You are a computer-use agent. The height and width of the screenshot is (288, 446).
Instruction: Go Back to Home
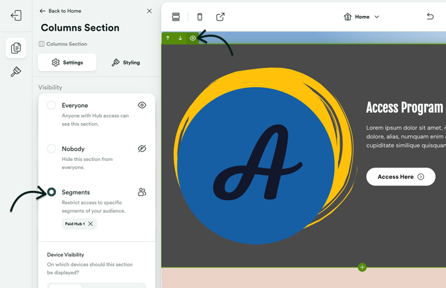61,11
